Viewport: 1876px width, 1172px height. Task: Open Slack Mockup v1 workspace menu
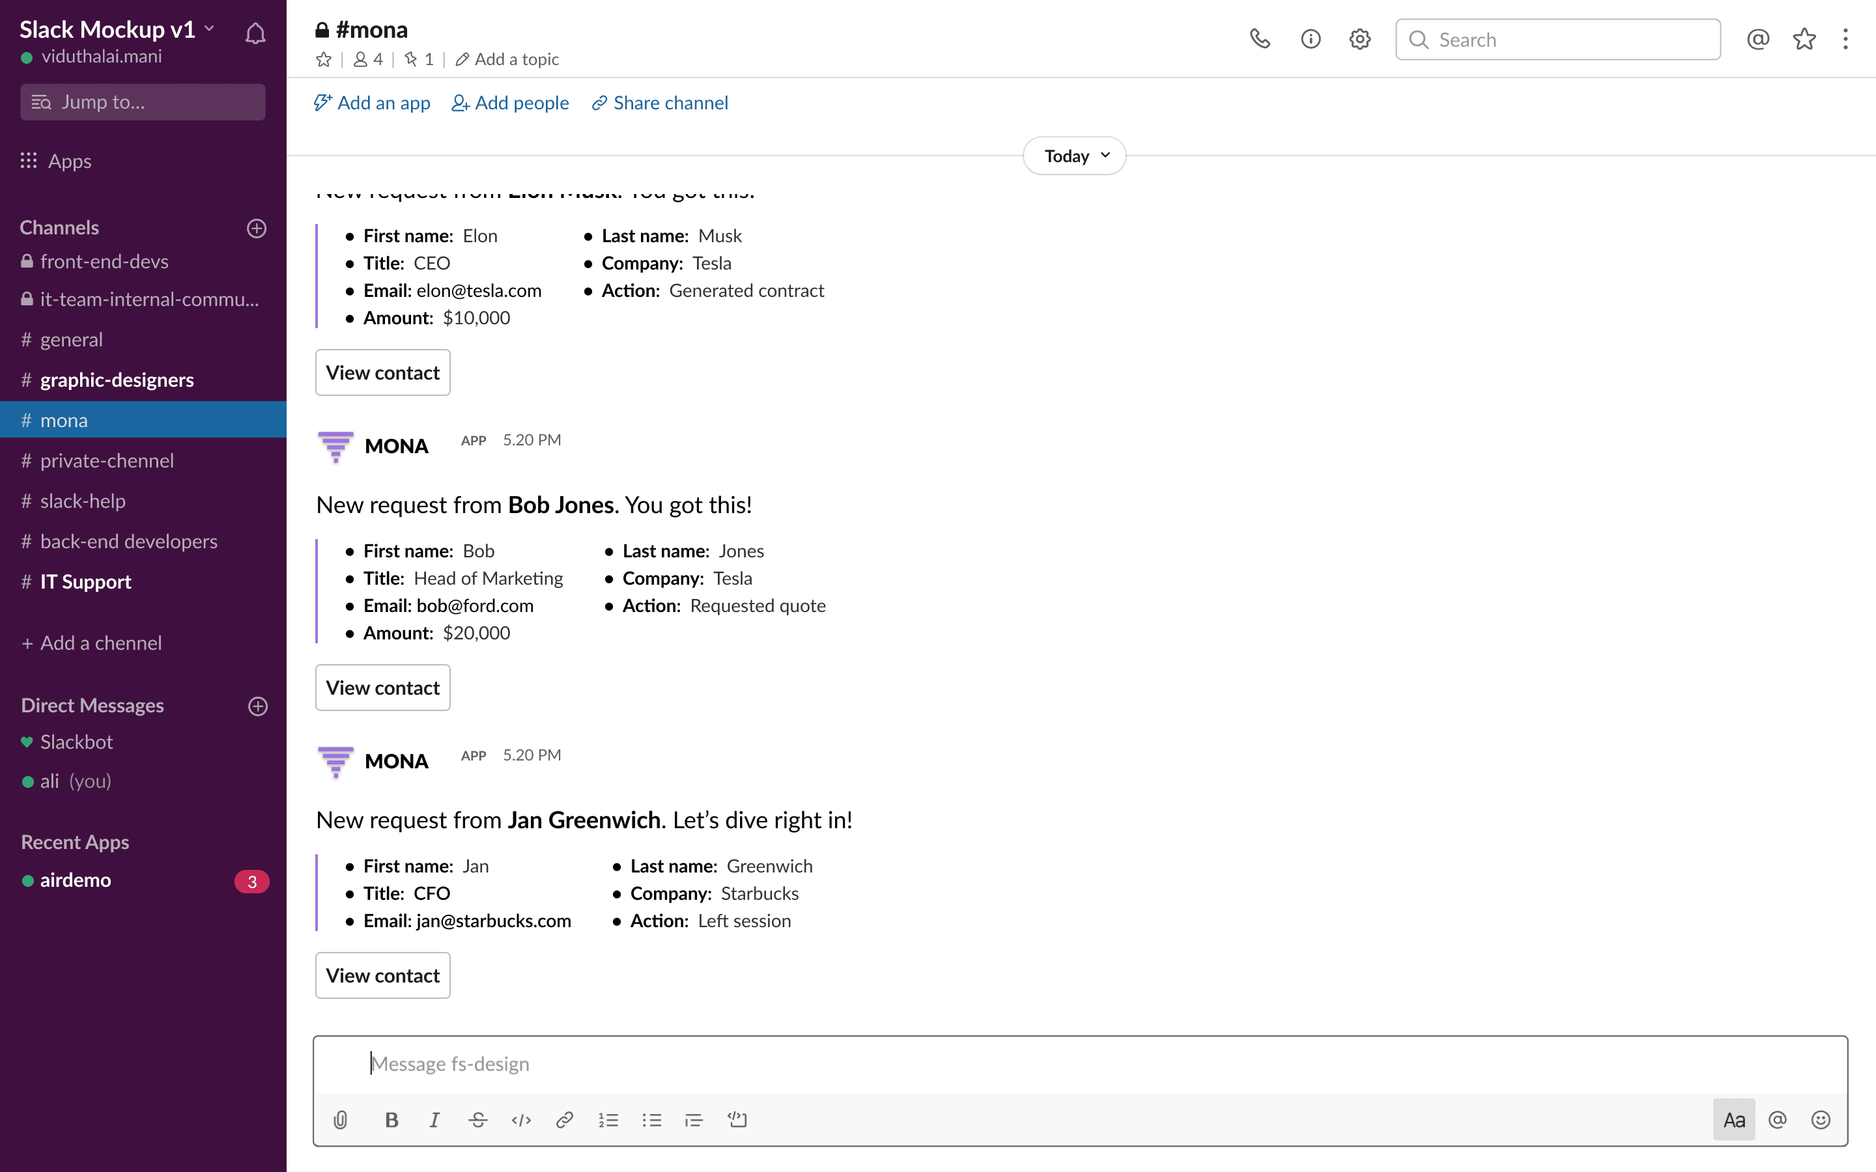(117, 29)
